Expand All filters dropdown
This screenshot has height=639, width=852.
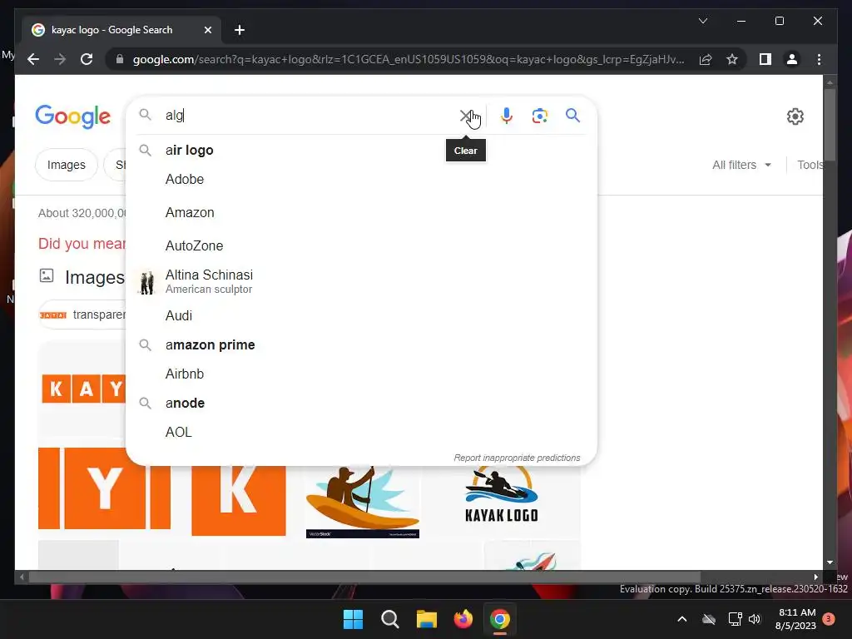(741, 165)
